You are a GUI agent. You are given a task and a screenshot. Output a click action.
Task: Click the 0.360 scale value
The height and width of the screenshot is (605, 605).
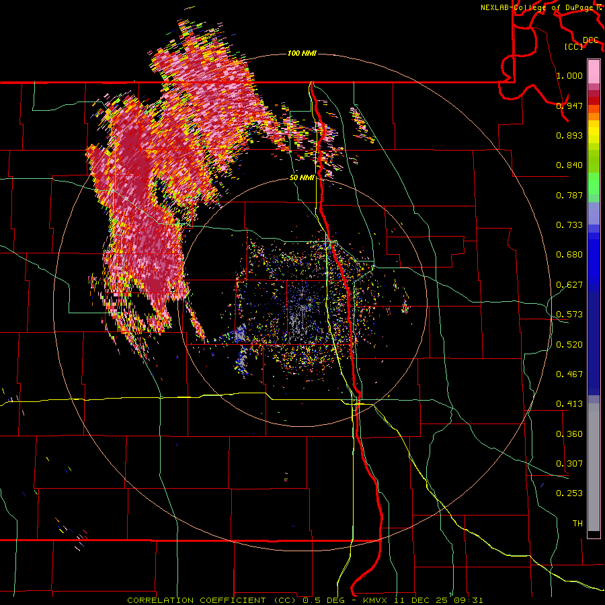[x=569, y=434]
